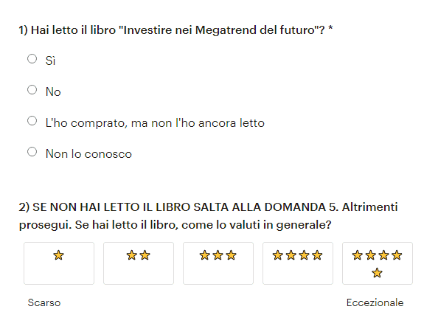The width and height of the screenshot is (438, 329).
Task: Click the rightmost star in the three-star box
Action: coord(232,255)
